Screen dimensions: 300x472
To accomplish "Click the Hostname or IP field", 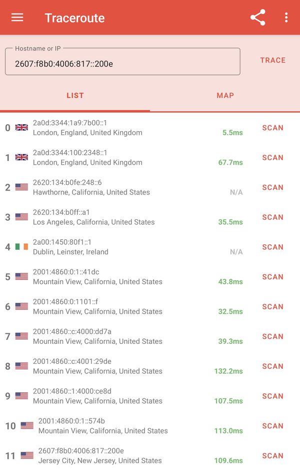I will [122, 64].
